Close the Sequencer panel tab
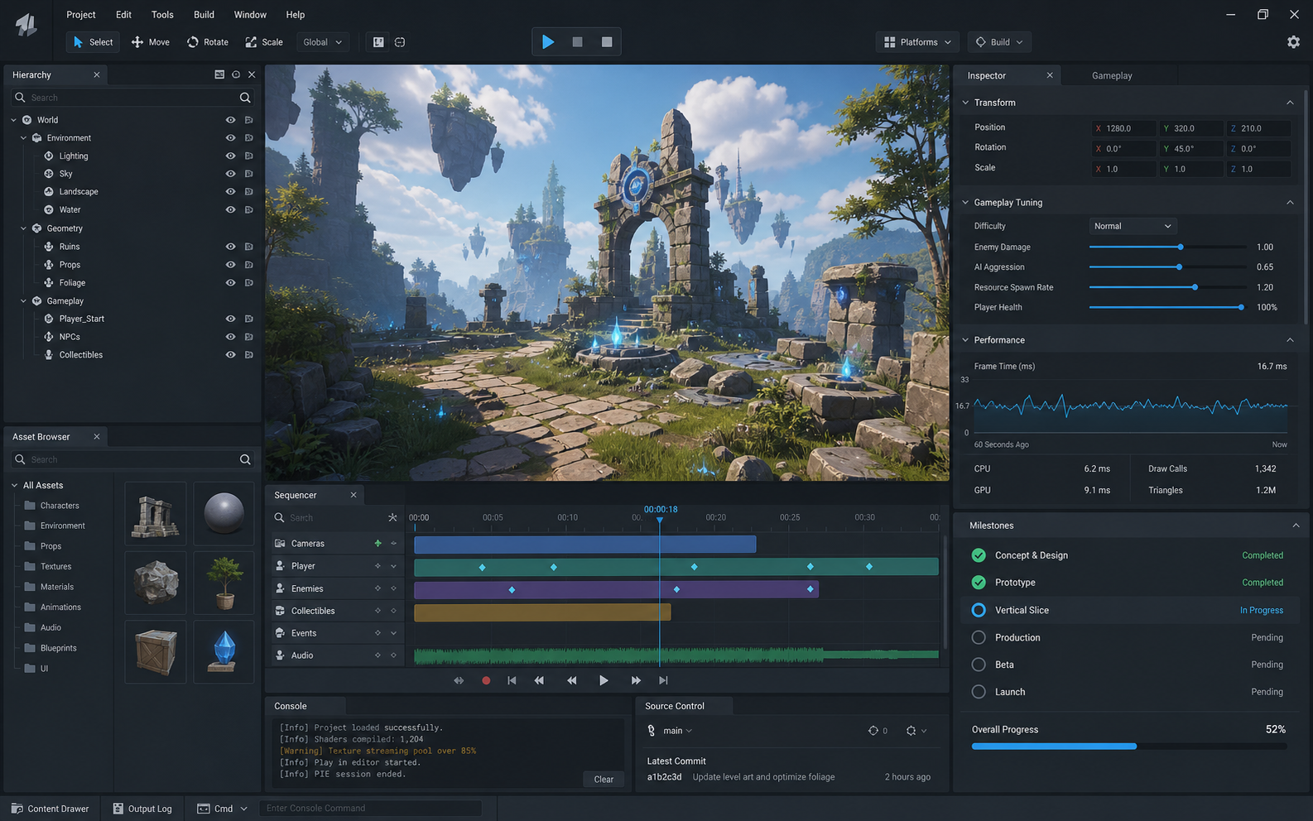 coord(353,495)
